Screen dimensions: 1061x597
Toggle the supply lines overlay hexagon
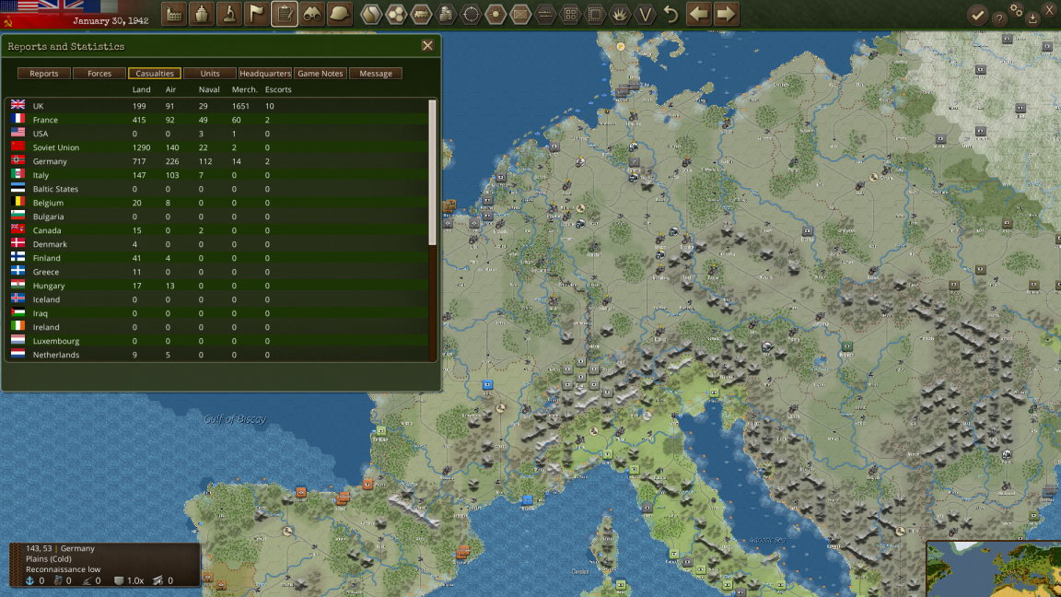click(x=545, y=14)
